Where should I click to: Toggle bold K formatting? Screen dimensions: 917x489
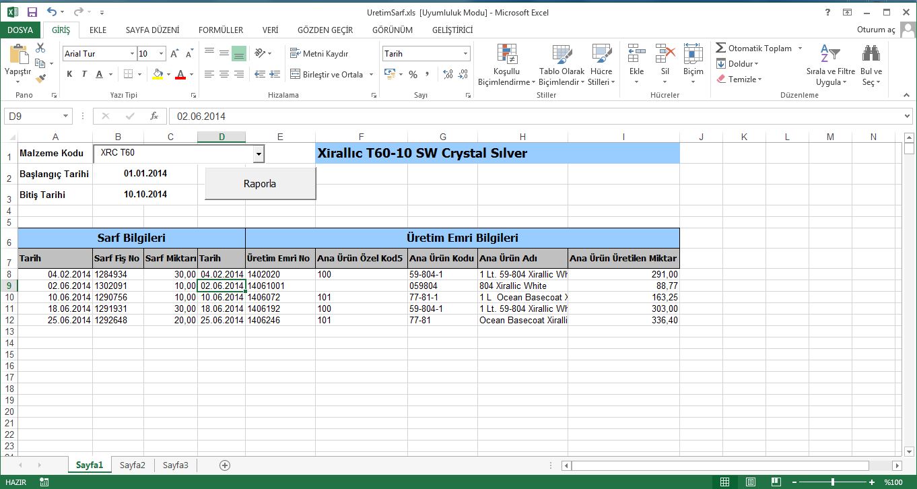[x=69, y=75]
